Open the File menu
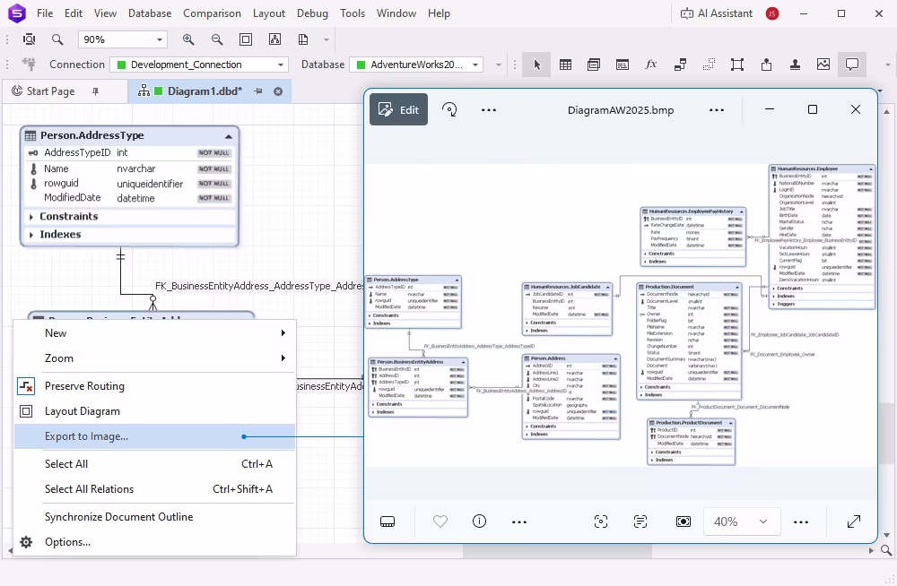 (x=45, y=13)
